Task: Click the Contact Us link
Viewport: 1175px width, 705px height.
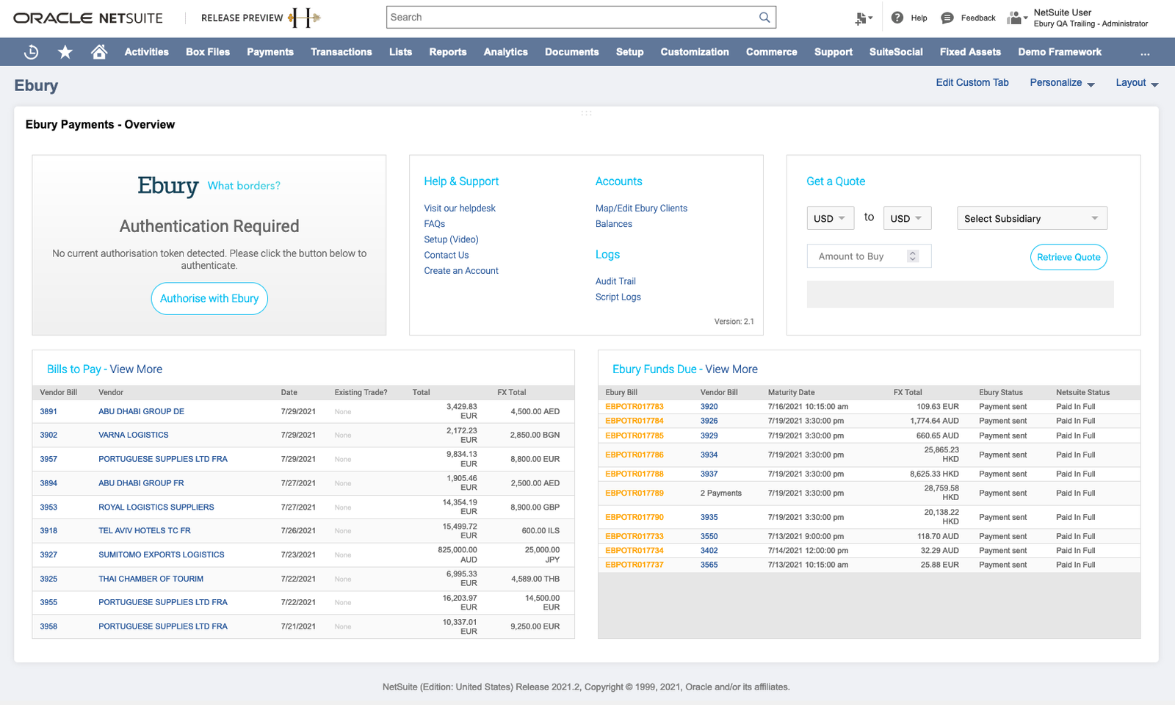Action: click(x=446, y=255)
